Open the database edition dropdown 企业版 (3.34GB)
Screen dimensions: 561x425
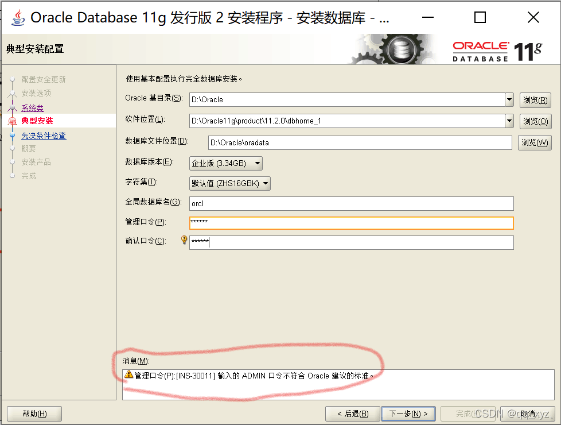226,164
